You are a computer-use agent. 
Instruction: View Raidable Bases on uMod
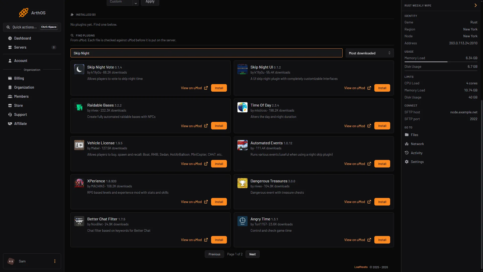(x=194, y=126)
